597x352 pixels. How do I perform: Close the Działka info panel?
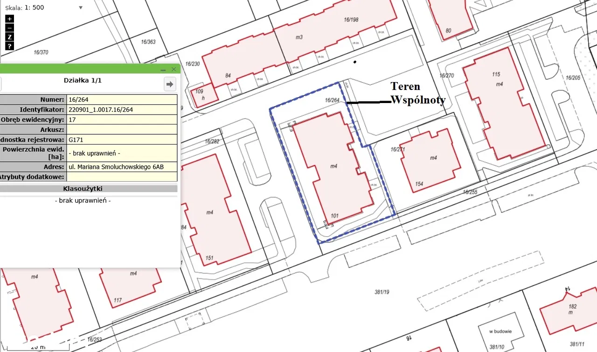click(x=174, y=69)
